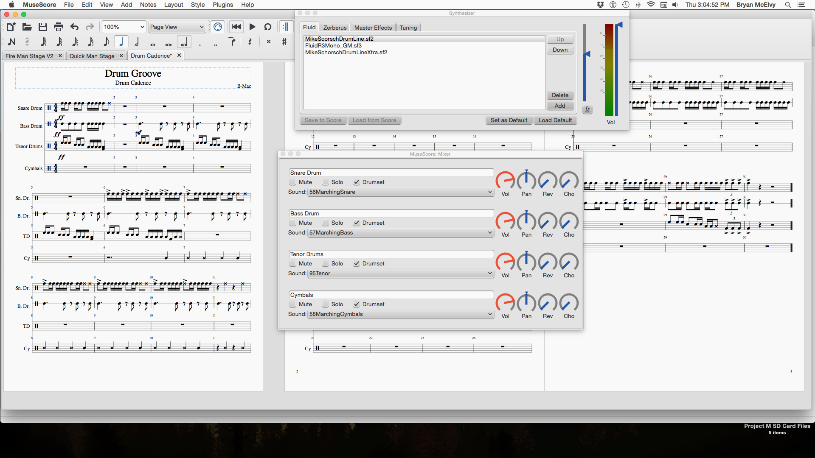
Task: Open Snare Drum sound dropdown 56MarchingSnare
Action: [401, 192]
